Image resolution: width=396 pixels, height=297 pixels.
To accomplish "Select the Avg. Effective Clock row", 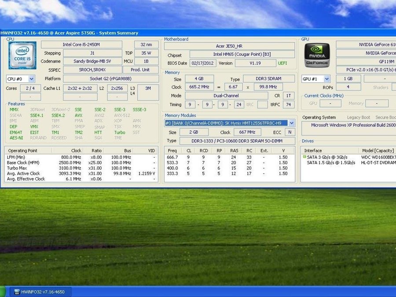I will 81,179.
